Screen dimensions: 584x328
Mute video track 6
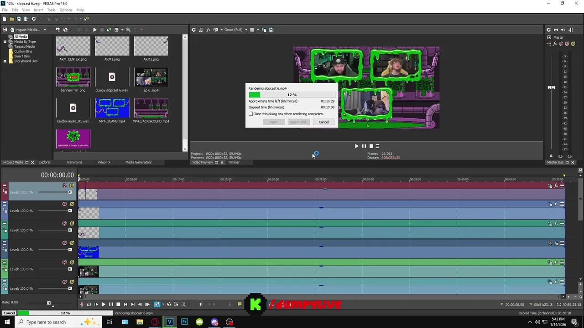pyautogui.click(x=64, y=282)
